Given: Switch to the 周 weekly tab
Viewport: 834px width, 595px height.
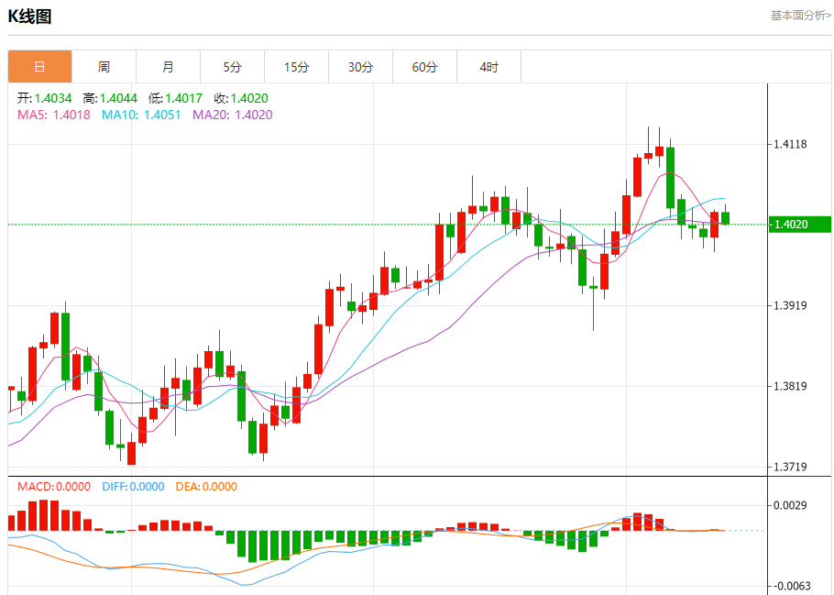Looking at the screenshot, I should [104, 67].
